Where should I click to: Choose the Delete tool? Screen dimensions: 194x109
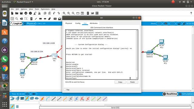[x=21, y=19]
